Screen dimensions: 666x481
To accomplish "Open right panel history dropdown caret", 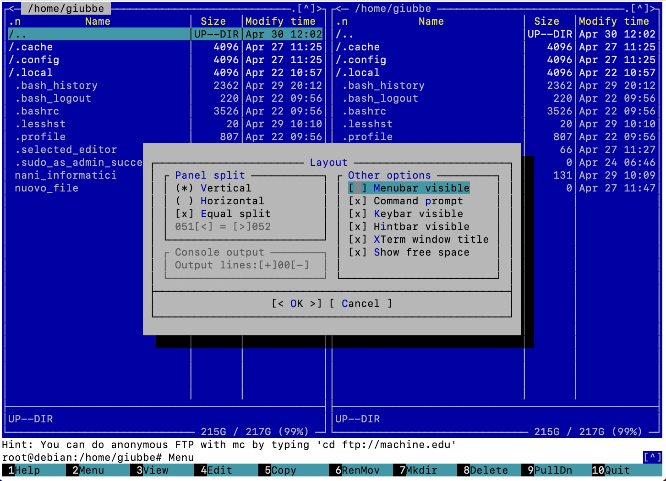I will tap(640, 8).
